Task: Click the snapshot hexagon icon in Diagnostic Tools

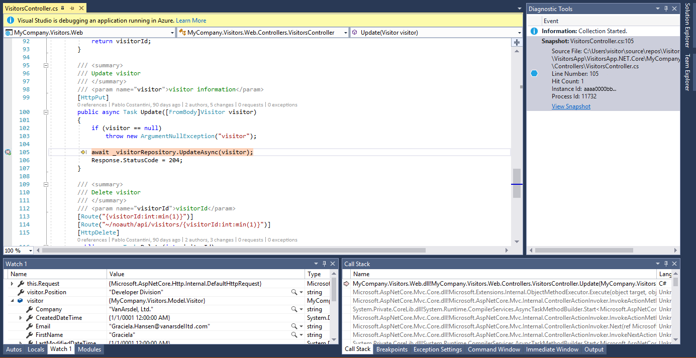Action: [534, 73]
